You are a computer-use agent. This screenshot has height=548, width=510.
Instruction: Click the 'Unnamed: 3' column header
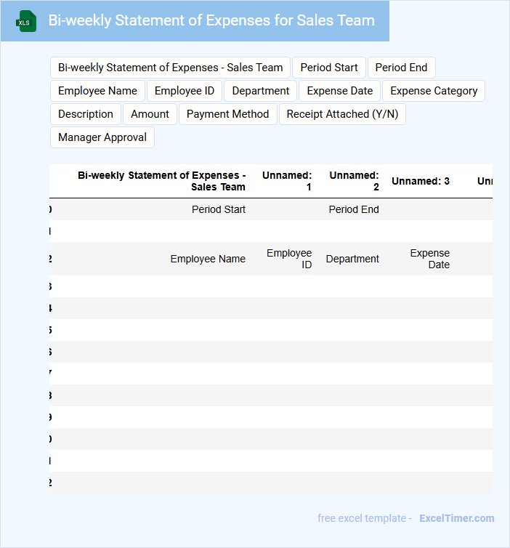(421, 181)
